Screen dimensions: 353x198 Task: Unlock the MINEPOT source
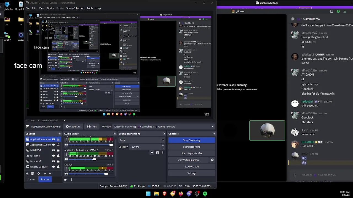[58, 150]
